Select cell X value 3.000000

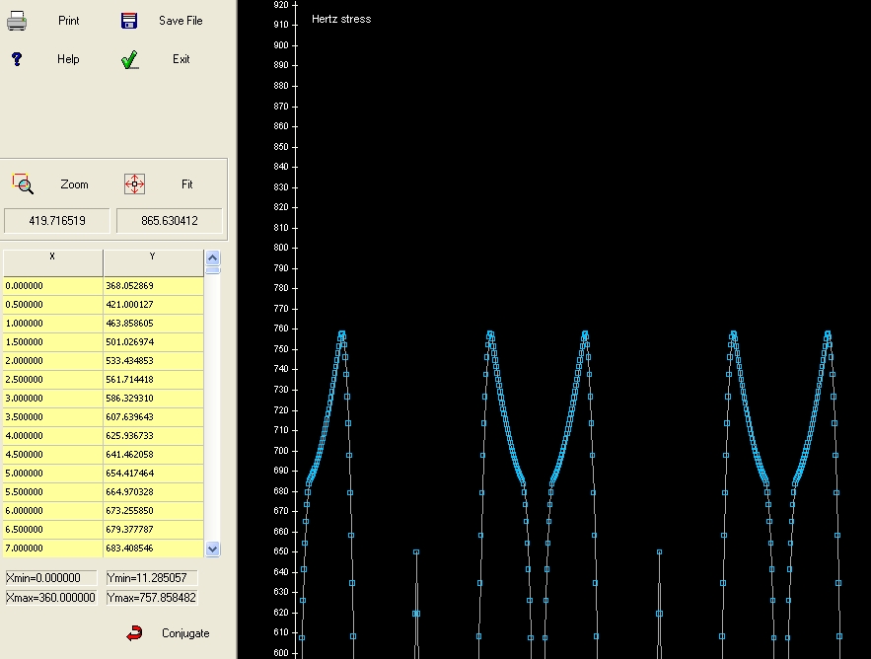point(52,399)
